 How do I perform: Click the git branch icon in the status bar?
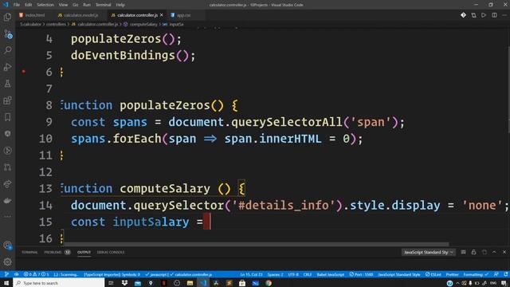(x=6, y=274)
